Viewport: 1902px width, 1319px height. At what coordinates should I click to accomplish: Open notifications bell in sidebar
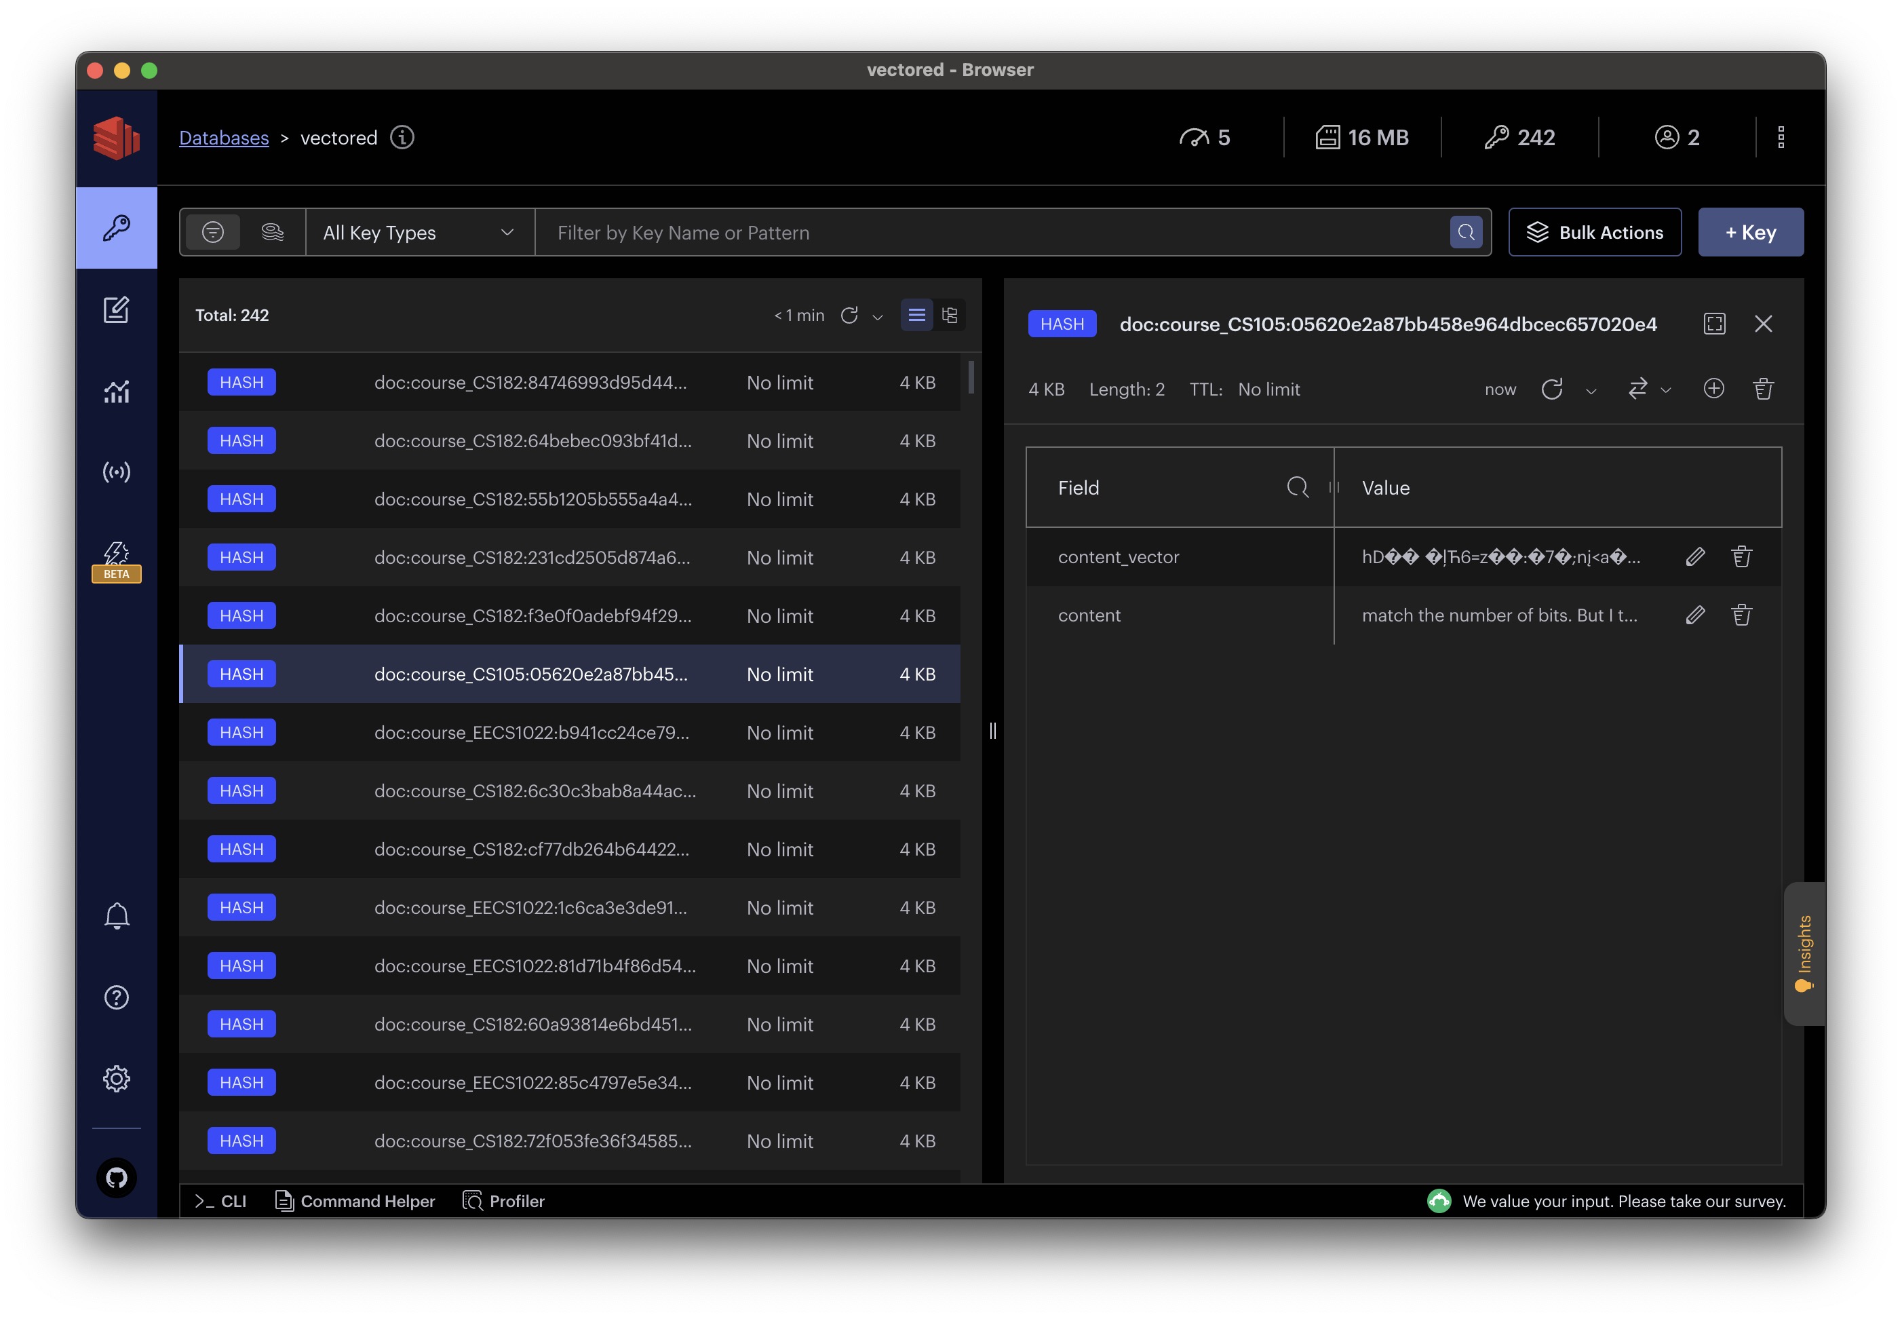tap(116, 916)
